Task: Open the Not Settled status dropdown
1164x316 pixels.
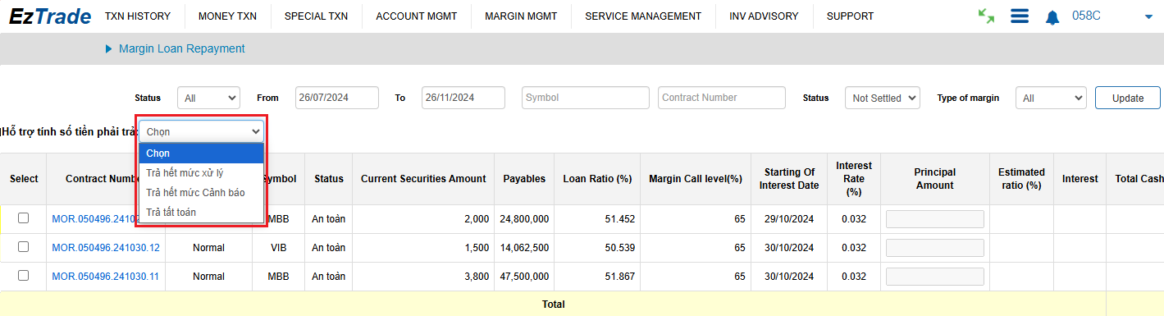Action: pyautogui.click(x=883, y=98)
